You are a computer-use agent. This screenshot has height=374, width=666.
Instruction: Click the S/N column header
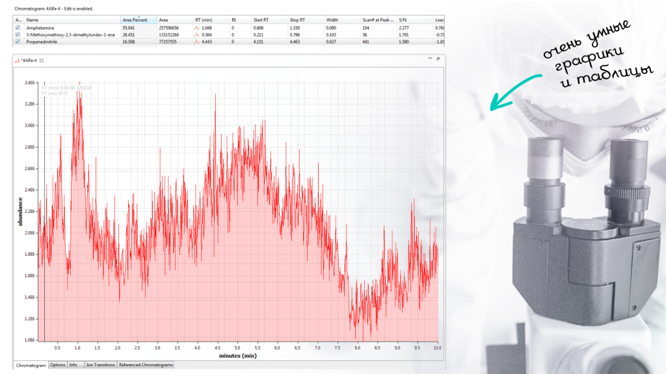tap(403, 20)
